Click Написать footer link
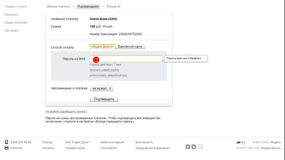Image resolution: width=285 pixels, height=160 pixels. (x=16, y=148)
